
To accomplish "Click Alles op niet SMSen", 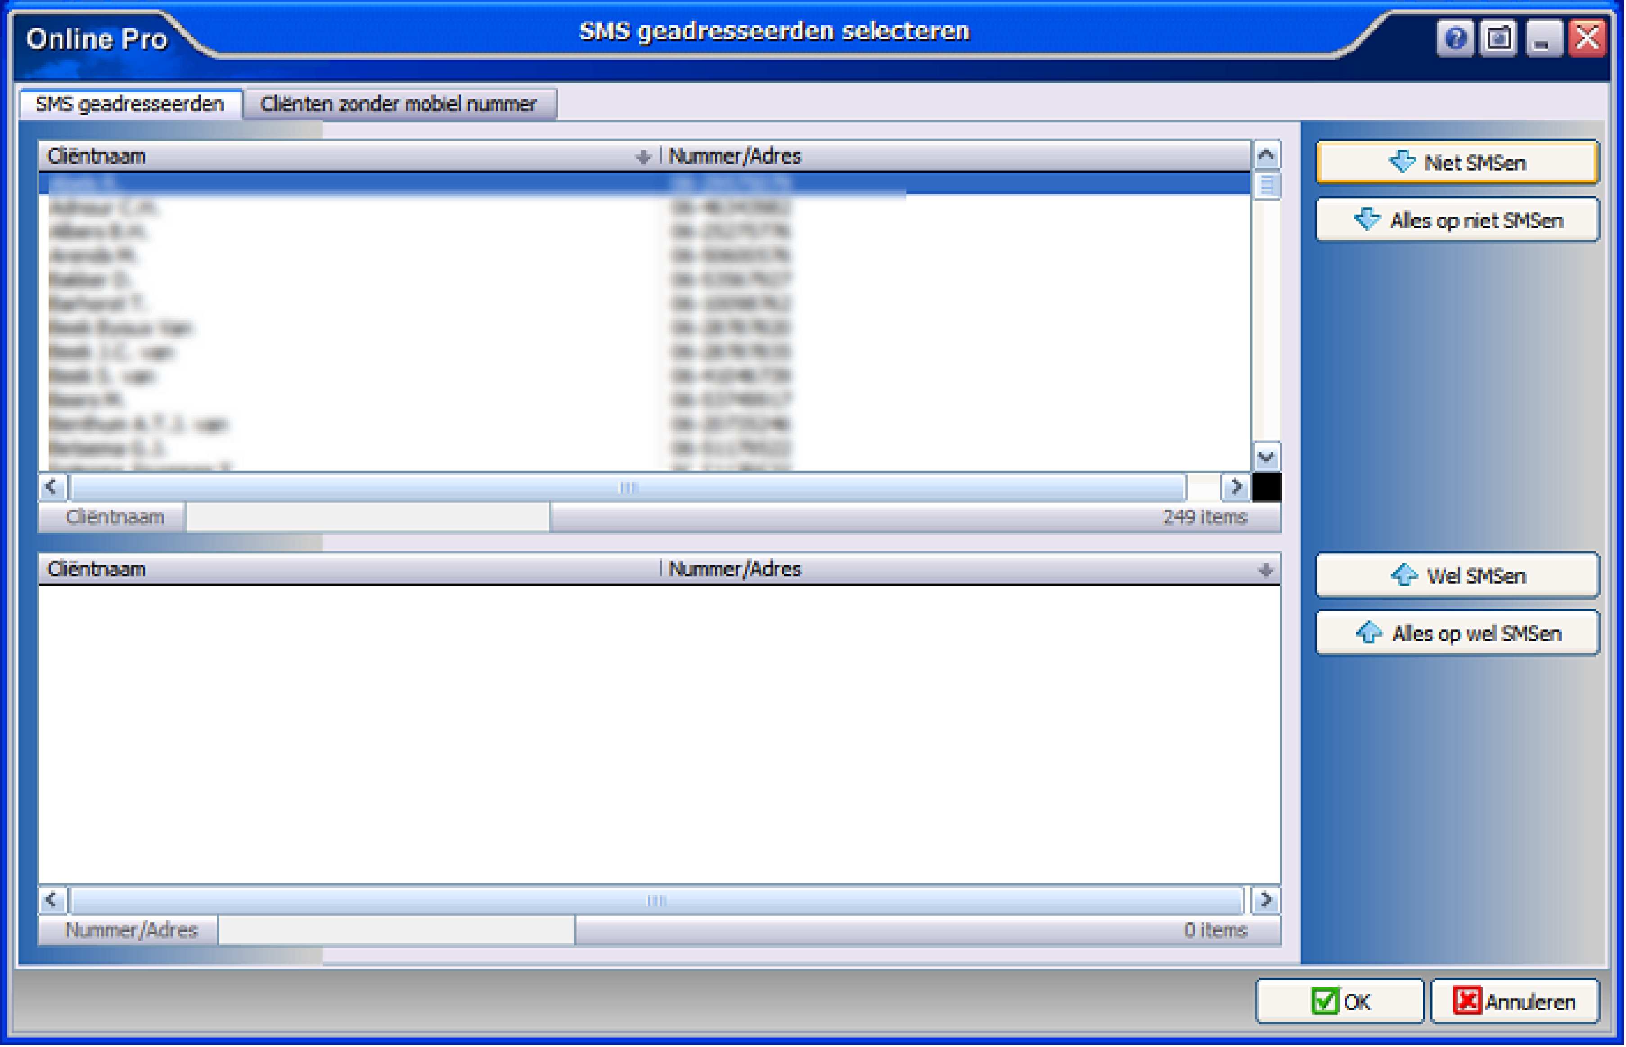I will (x=1457, y=220).
